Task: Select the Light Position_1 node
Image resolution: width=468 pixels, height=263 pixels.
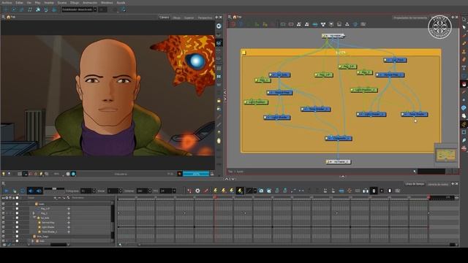Action: click(x=364, y=90)
